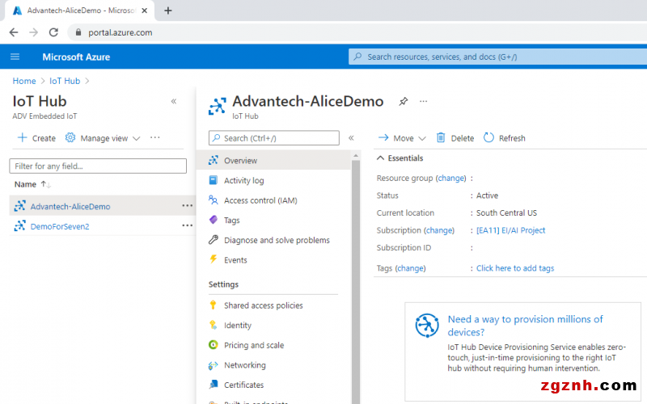647x404 pixels.
Task: Reload the page with the browser refresh icon
Action: click(x=53, y=32)
